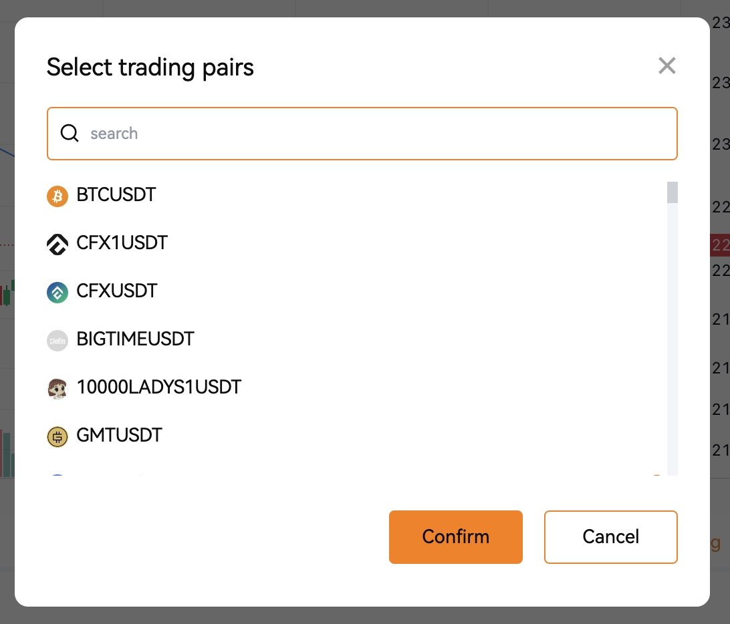This screenshot has height=624, width=730.
Task: Cancel the trading pair selection
Action: point(610,537)
